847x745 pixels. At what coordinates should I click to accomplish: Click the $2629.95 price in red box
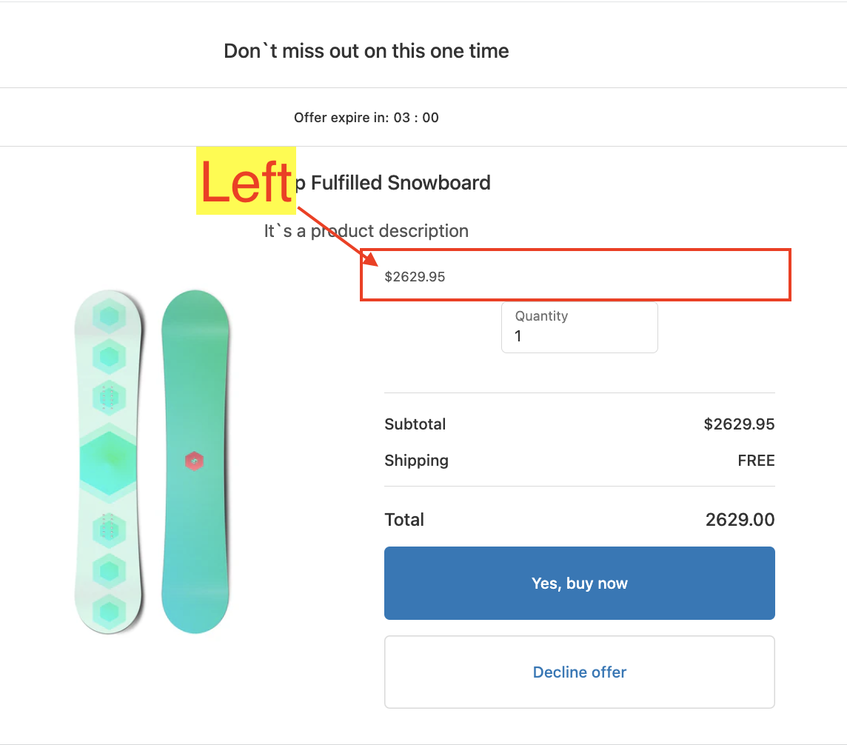pos(415,277)
